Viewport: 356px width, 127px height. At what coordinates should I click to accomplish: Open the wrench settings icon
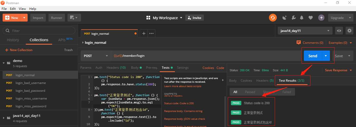point(293,18)
